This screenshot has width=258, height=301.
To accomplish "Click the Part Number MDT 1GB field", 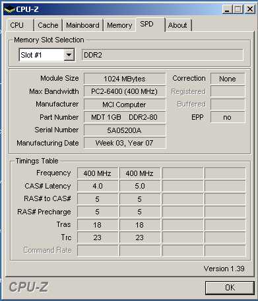I will 125,117.
